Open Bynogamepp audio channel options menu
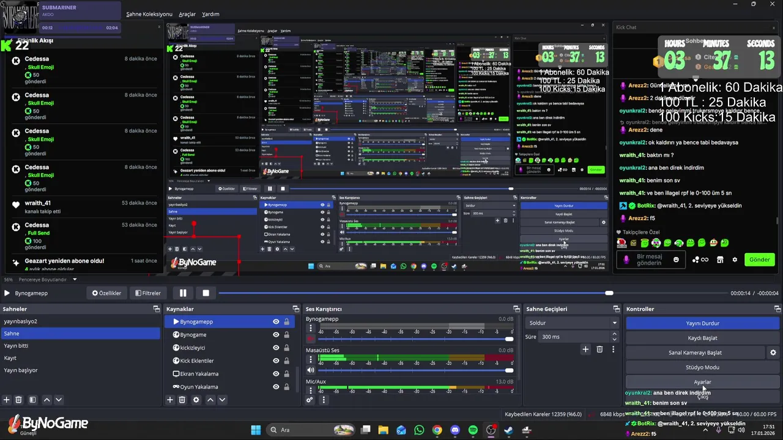This screenshot has height=440, width=783. coord(310,328)
